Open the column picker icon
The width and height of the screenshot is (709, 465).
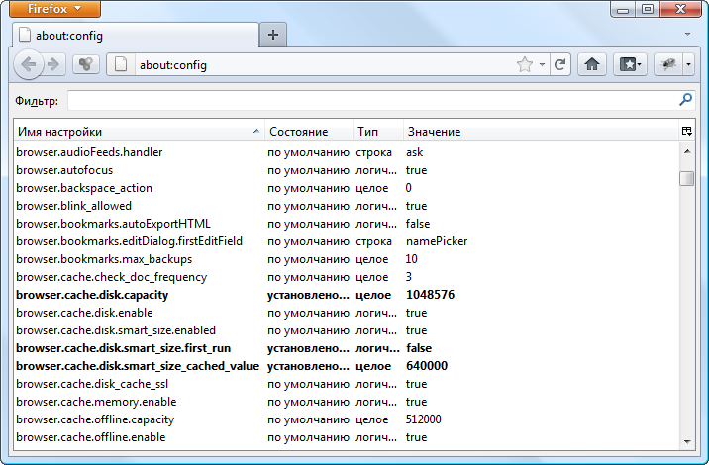point(687,131)
